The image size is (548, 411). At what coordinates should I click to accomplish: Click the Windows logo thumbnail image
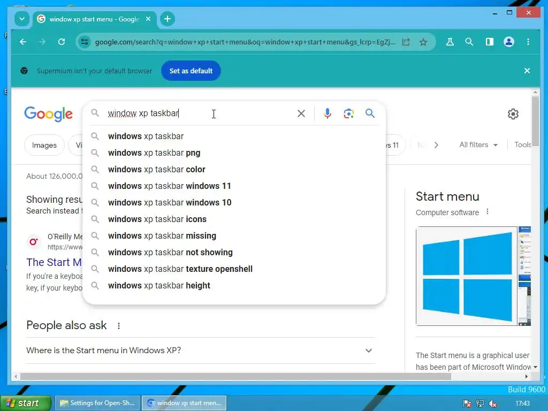pos(467,276)
